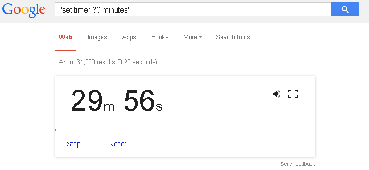
Task: Open the More dropdown menu
Action: [x=193, y=37]
